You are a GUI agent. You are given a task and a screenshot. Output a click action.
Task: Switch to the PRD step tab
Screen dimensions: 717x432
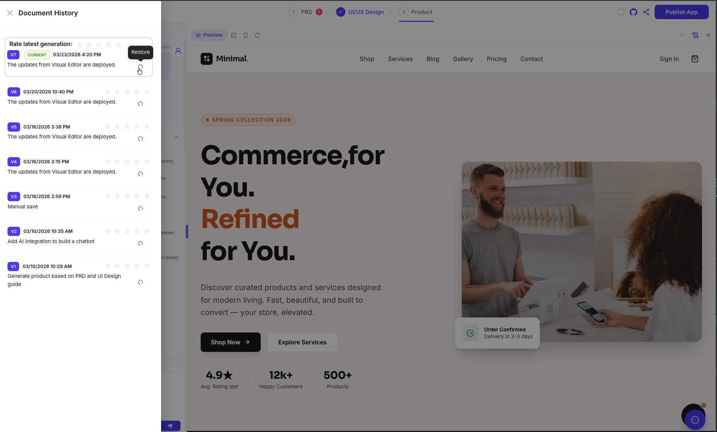tap(306, 12)
